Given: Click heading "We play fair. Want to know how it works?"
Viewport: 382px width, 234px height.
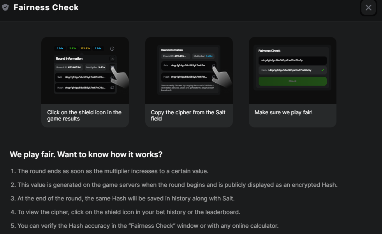Looking at the screenshot, I should pos(86,154).
